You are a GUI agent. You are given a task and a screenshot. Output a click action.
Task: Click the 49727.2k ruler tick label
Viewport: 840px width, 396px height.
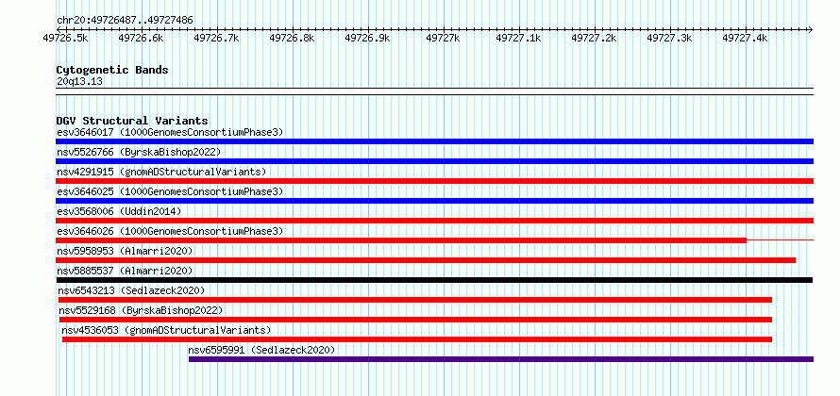coord(595,38)
